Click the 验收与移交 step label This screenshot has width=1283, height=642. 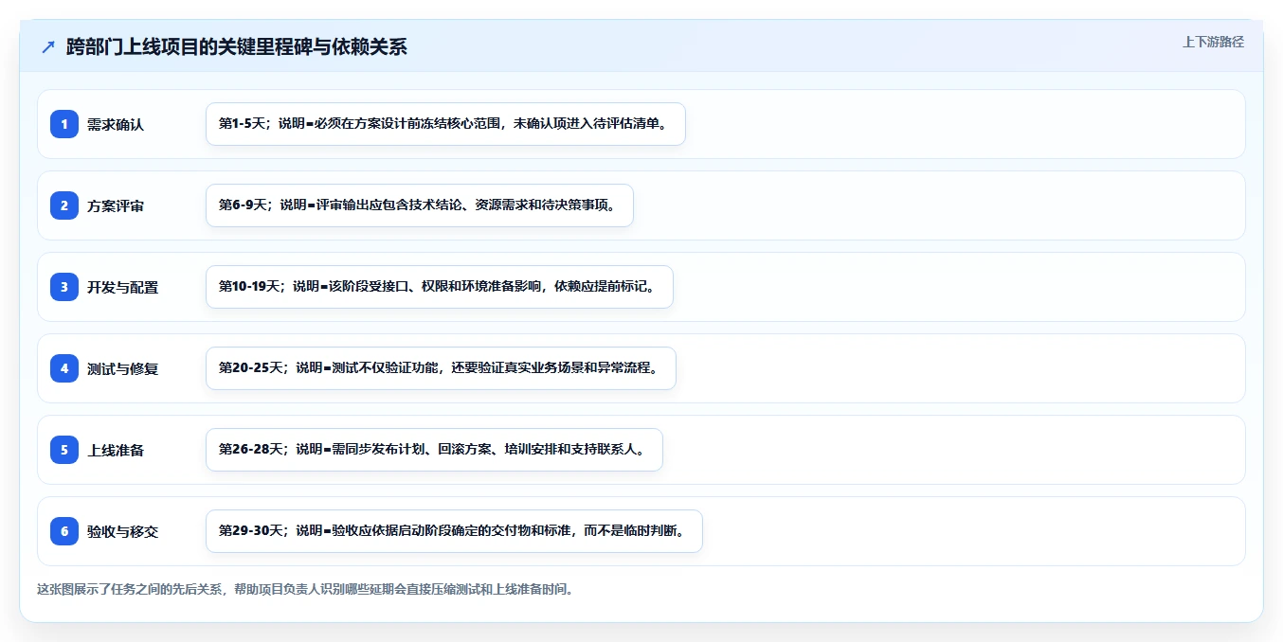click(123, 531)
